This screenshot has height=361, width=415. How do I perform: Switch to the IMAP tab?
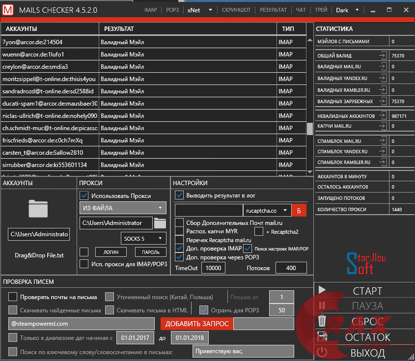(x=150, y=9)
